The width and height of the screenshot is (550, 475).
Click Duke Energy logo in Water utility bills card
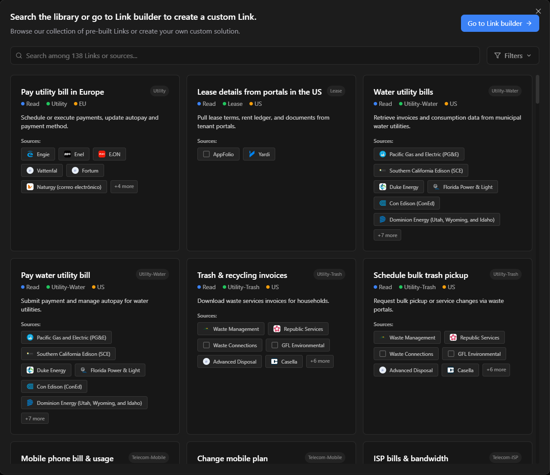pos(383,187)
